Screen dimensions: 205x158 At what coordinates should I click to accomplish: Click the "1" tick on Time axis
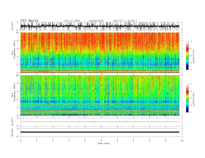point(36,141)
